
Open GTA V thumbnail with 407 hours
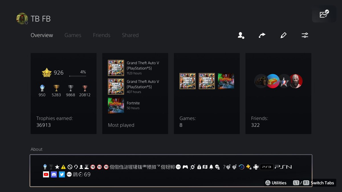tap(116, 86)
